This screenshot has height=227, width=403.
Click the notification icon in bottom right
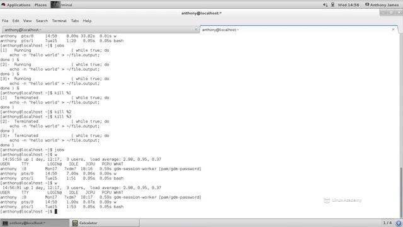coord(399,223)
